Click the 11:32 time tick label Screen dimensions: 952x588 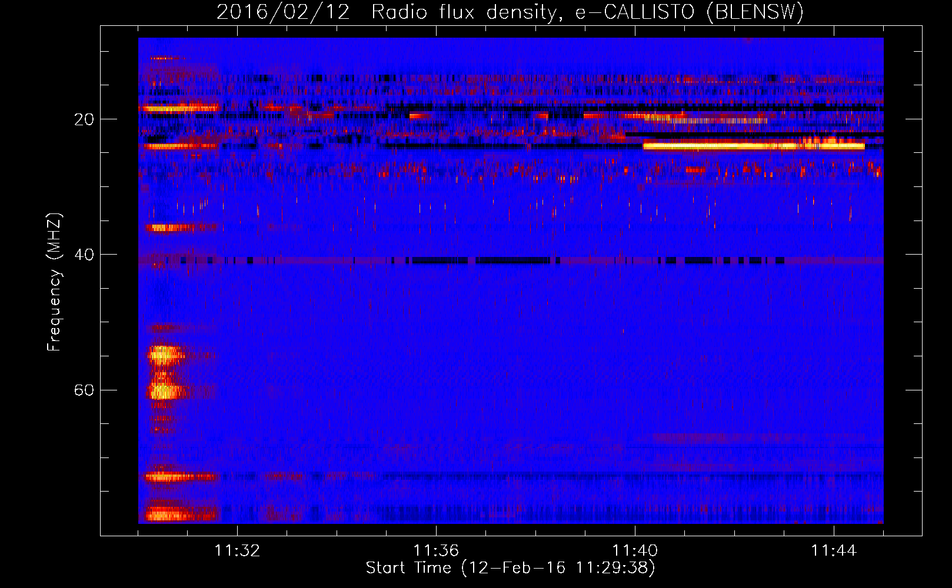click(x=237, y=551)
